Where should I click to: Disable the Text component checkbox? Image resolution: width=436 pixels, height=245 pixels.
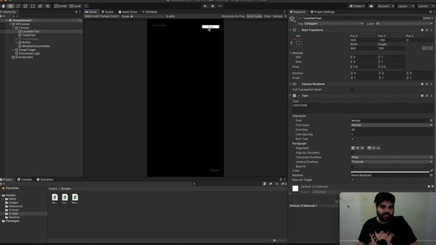pos(299,95)
